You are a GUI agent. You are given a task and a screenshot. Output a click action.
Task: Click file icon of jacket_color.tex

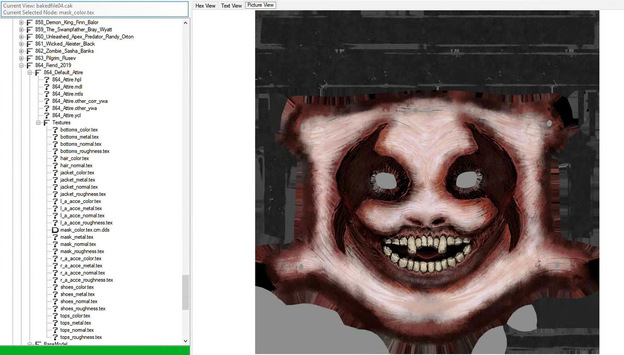tap(55, 173)
